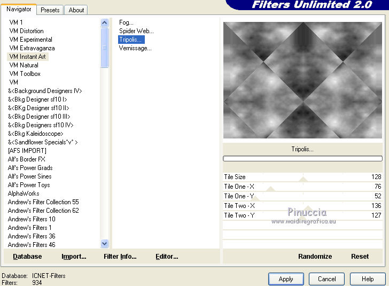389x286 pixels.
Task: Open the Database menu button
Action: [x=27, y=257]
